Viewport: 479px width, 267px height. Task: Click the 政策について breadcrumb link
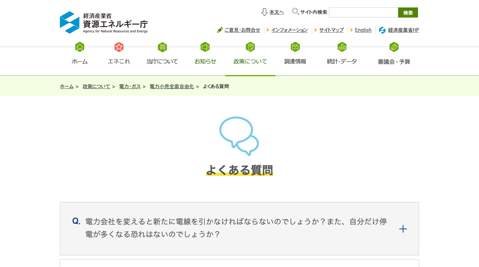pyautogui.click(x=96, y=86)
